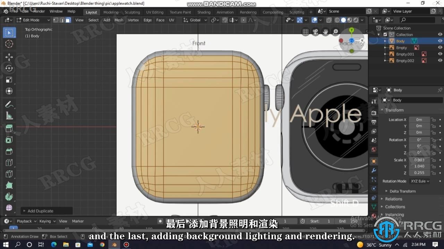Screen dimensions: 444x249
Task: Open the Active Tool properties tab
Action: tap(374, 101)
